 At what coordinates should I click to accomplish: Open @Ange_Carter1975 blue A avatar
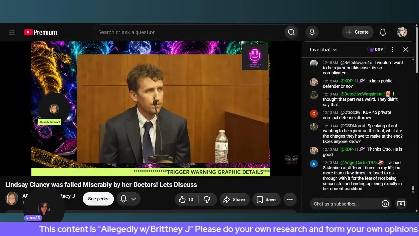click(x=314, y=164)
